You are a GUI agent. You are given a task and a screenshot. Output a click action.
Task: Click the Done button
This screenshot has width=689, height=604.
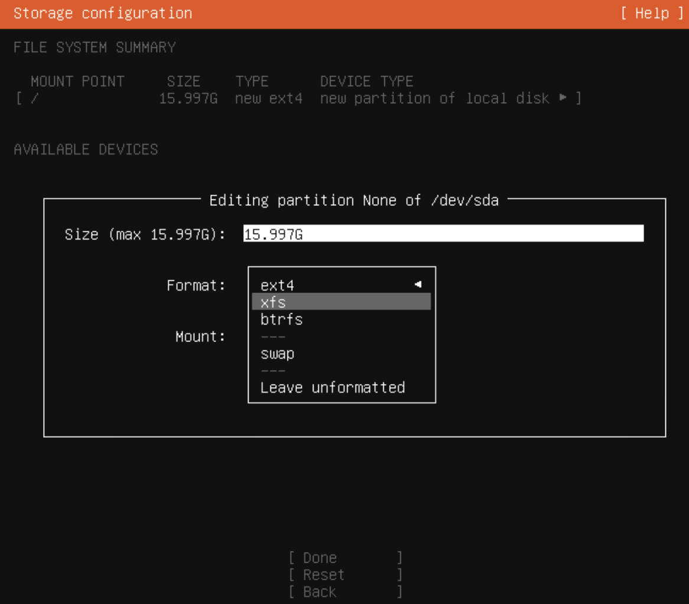[345, 557]
